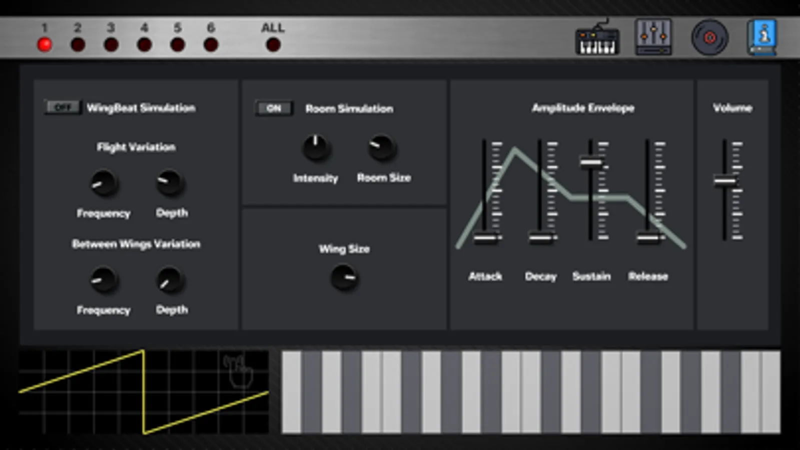The image size is (800, 450).
Task: Click the Flight Variation label
Action: coord(136,147)
